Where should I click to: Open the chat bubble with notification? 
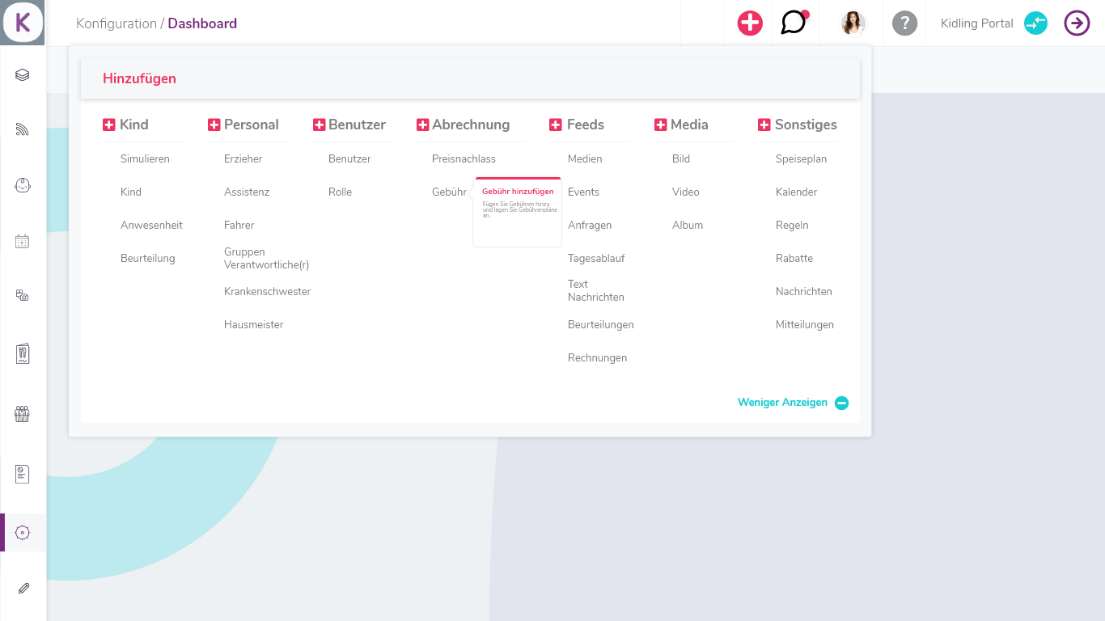coord(795,23)
